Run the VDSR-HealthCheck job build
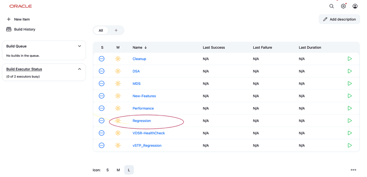This screenshot has height=177, width=367. (x=350, y=133)
